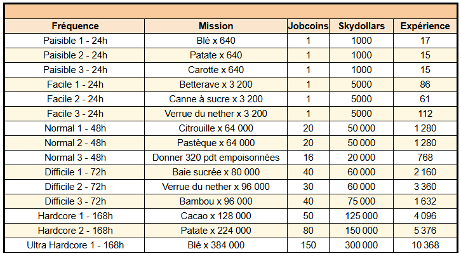Image resolution: width=461 pixels, height=256 pixels.
Task: Click Donner 320 pdt empoisonnées cell
Action: 216,158
